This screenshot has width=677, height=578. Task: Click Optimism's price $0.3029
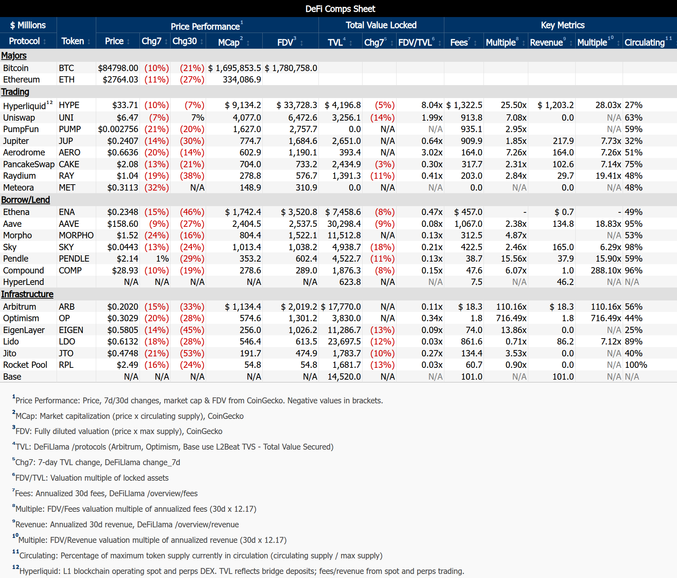point(123,318)
